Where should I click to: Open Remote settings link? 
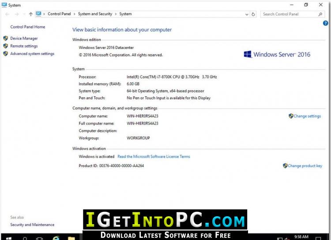tap(24, 46)
